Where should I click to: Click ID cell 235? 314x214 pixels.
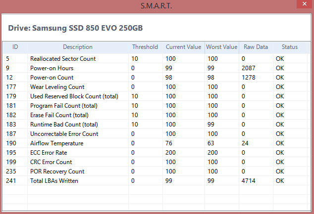11,171
